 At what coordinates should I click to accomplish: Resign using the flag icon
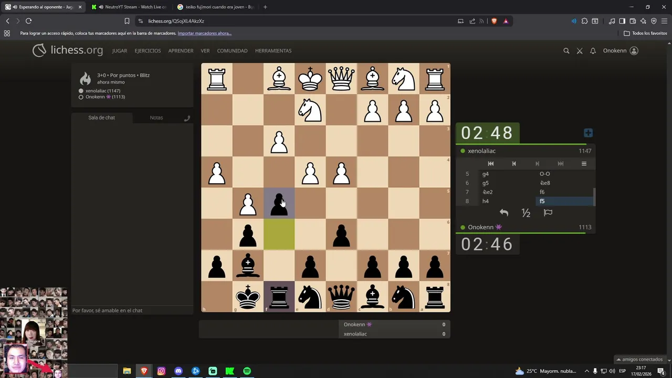(548, 213)
